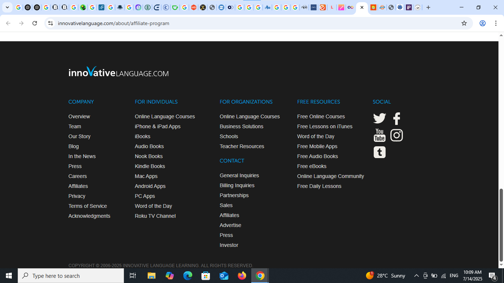Viewport: 504px width, 283px height.
Task: Open a new tab with the plus button
Action: (428, 7)
